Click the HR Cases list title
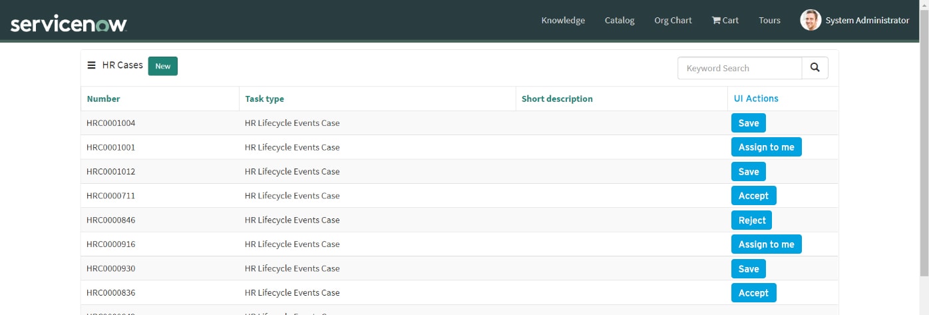This screenshot has width=929, height=315. click(x=122, y=65)
